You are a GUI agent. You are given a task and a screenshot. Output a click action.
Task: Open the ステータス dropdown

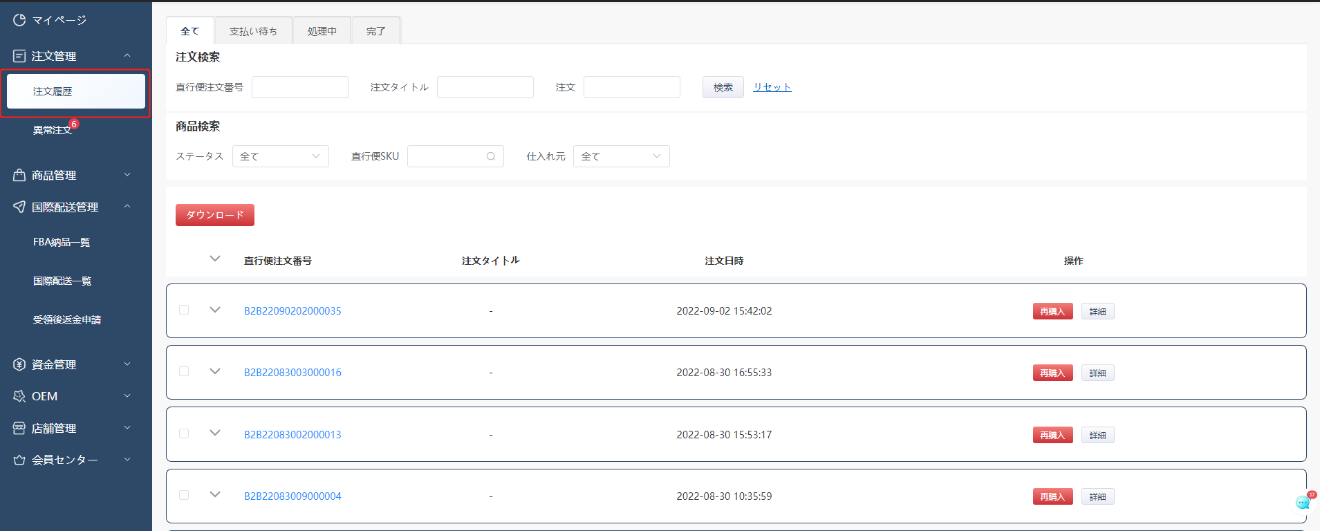[280, 156]
